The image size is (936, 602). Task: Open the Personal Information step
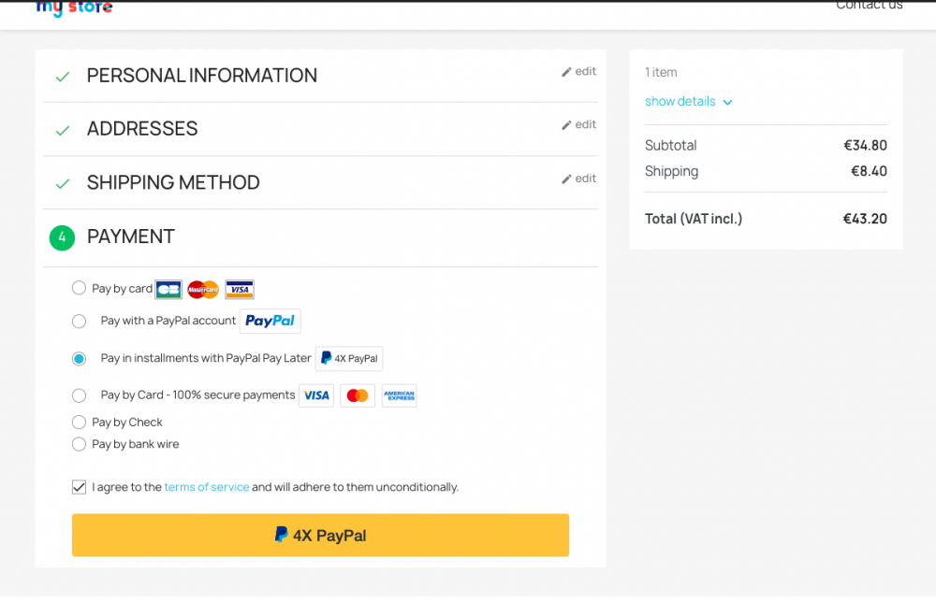202,76
